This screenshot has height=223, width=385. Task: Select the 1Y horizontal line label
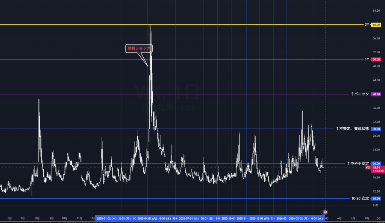point(367,59)
